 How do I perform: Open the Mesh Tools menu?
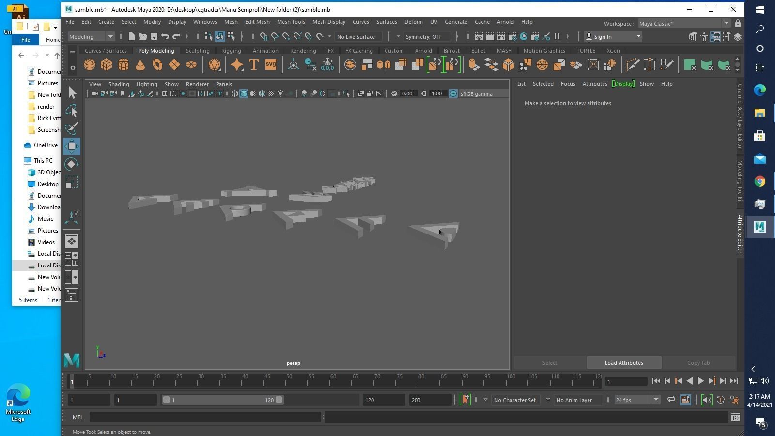point(291,22)
